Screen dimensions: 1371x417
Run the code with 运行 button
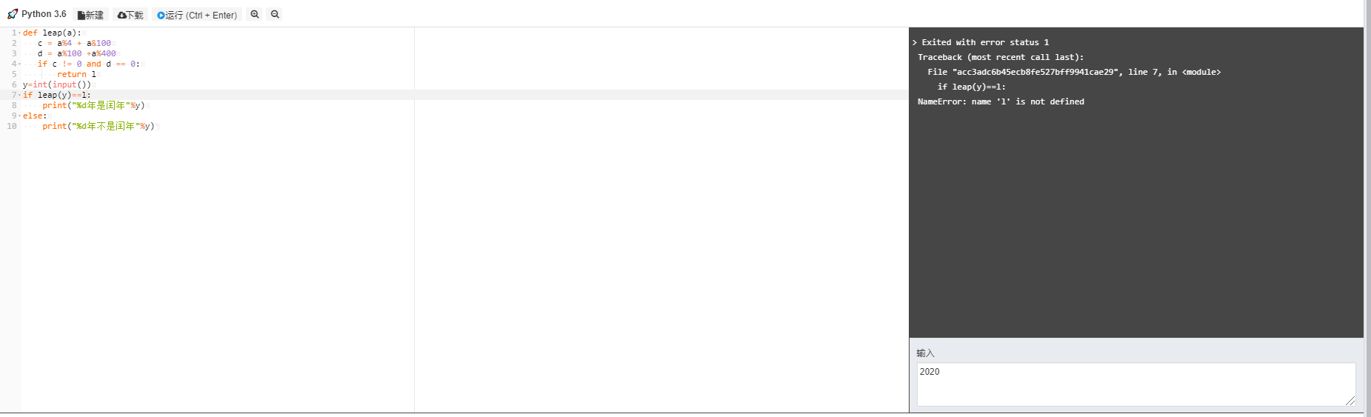(197, 15)
